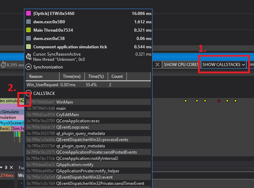Click the stopwatch cursor icon
This screenshot has width=254, height=188.
click(x=29, y=57)
